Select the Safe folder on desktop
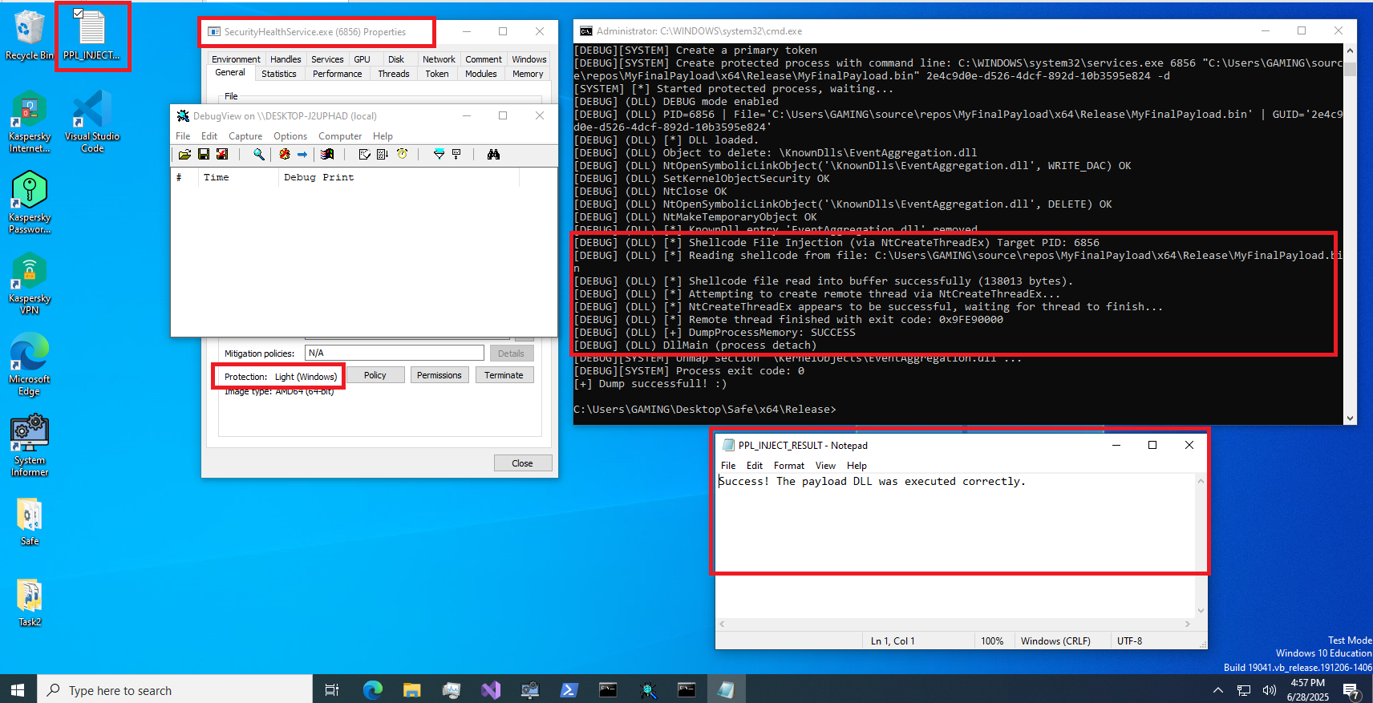 [30, 522]
